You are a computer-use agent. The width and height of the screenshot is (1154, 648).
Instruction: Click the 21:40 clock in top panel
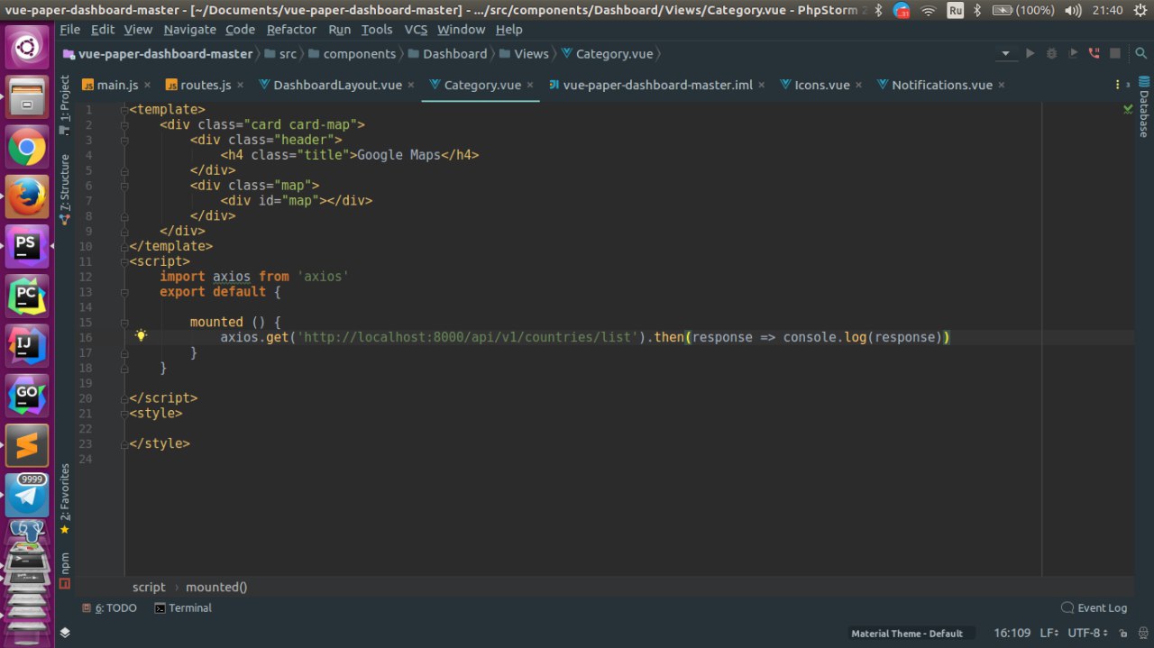[x=1107, y=10]
